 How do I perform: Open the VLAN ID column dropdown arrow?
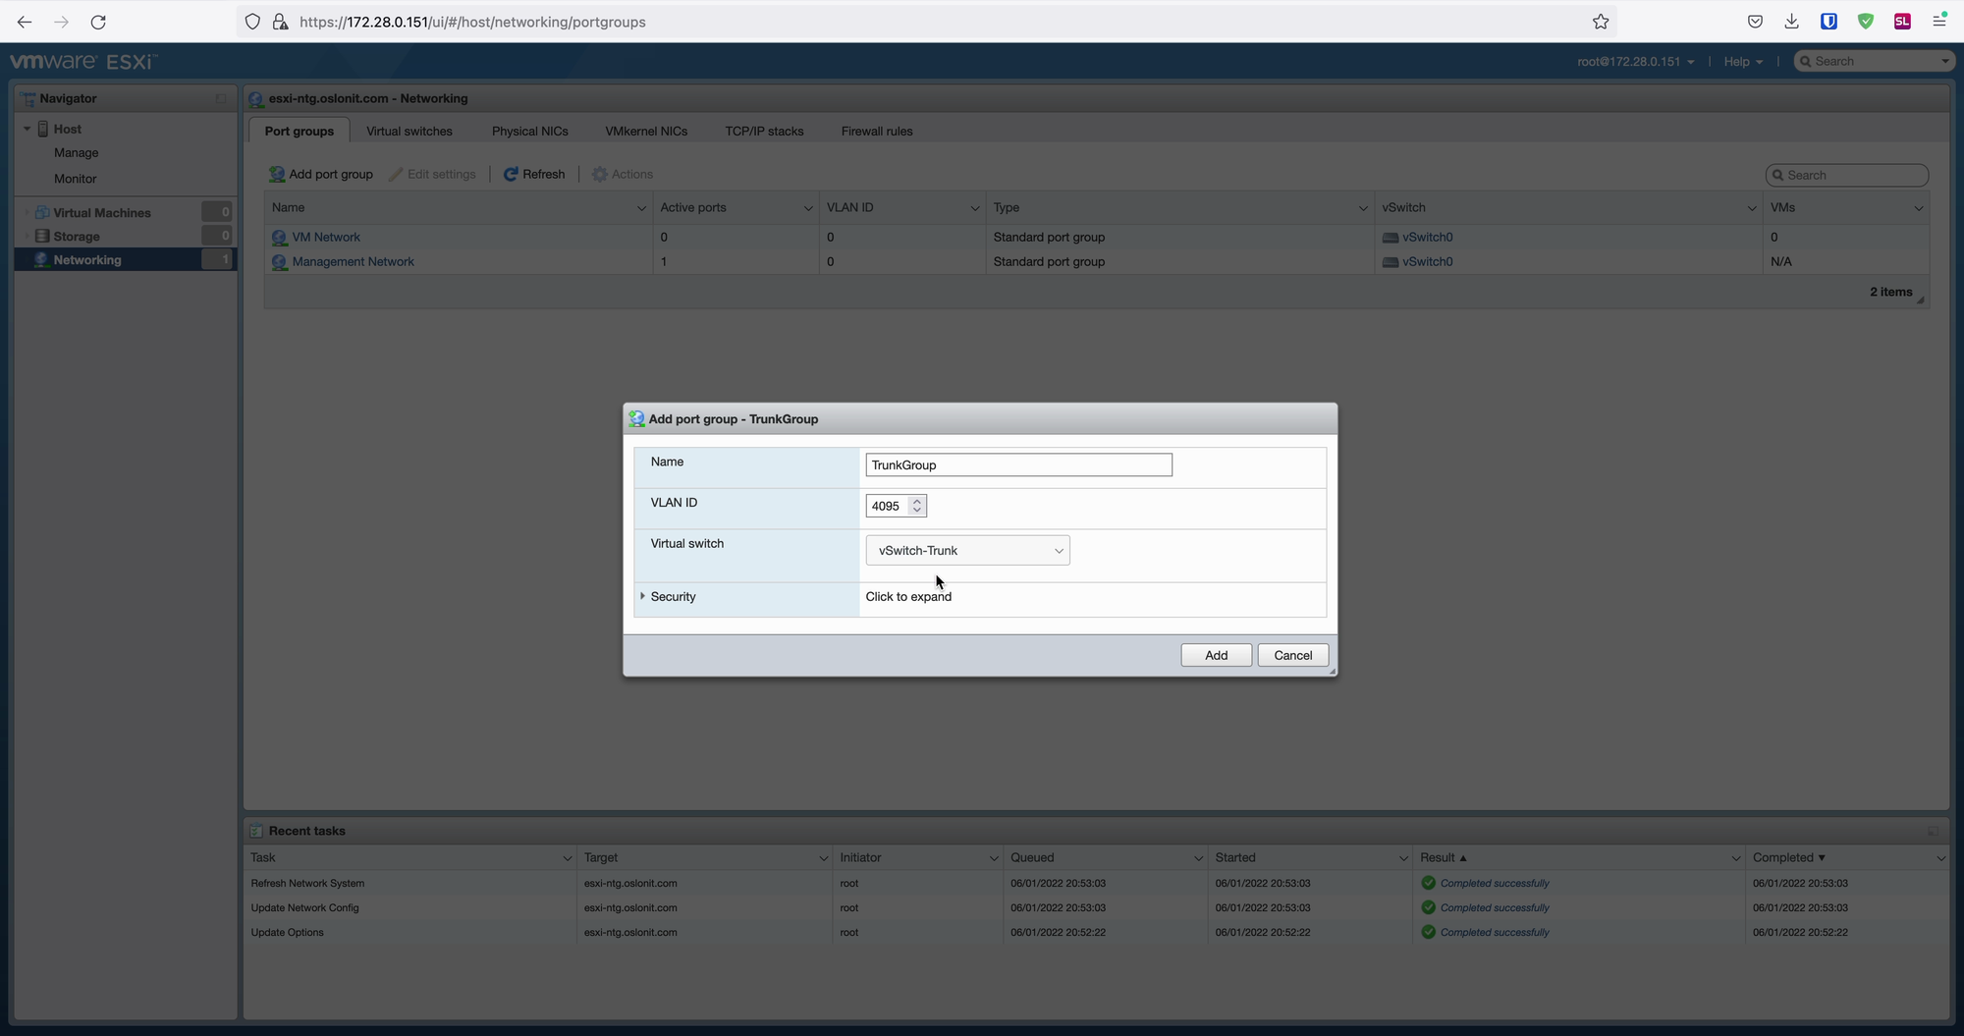click(x=974, y=208)
